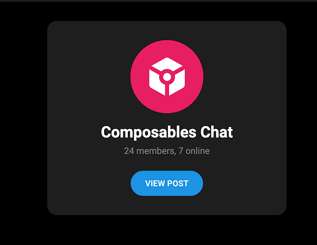The height and width of the screenshot is (245, 317).
Task: Click the word Chat in title
Action: click(217, 132)
